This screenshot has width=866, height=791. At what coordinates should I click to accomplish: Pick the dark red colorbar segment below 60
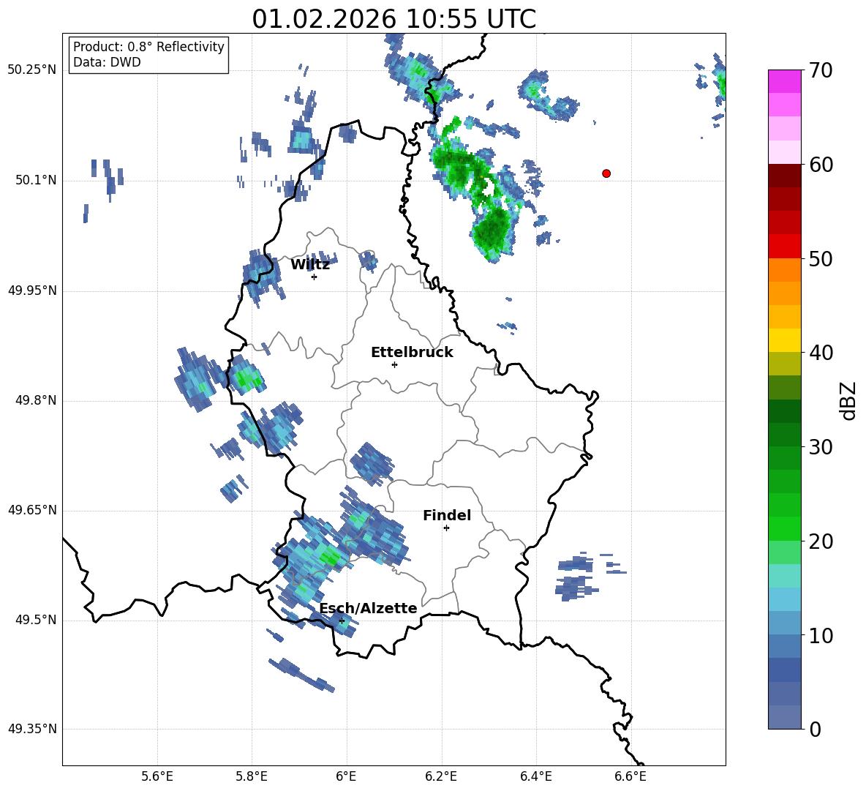point(784,175)
